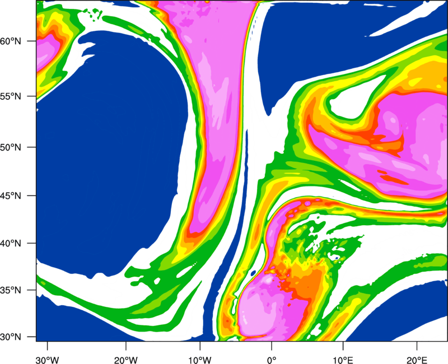The width and height of the screenshot is (448, 364).
Task: Click the 45°N latitude label
Action: (x=11, y=196)
